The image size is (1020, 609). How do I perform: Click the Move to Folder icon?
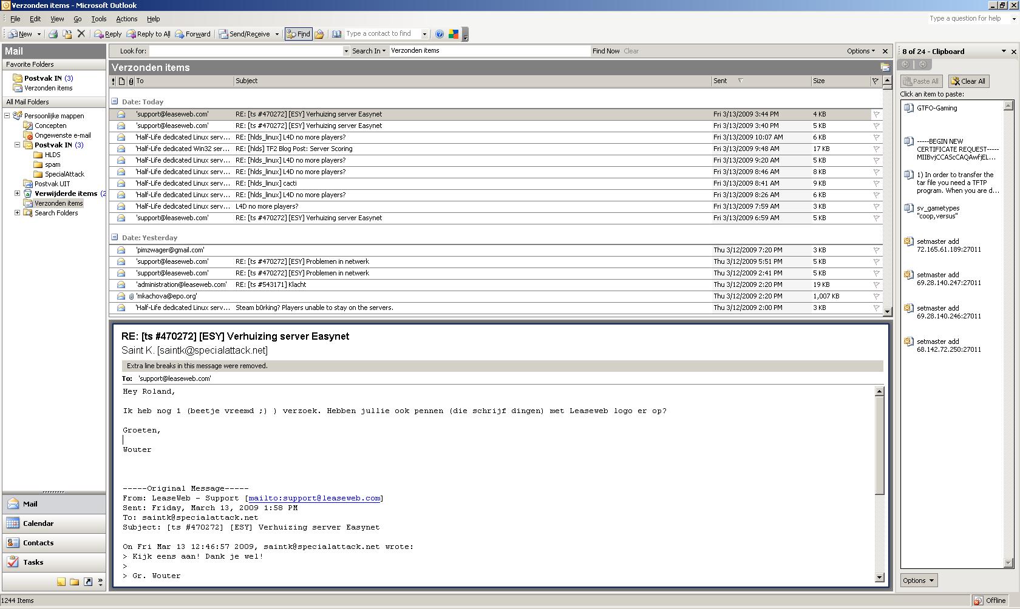point(67,34)
